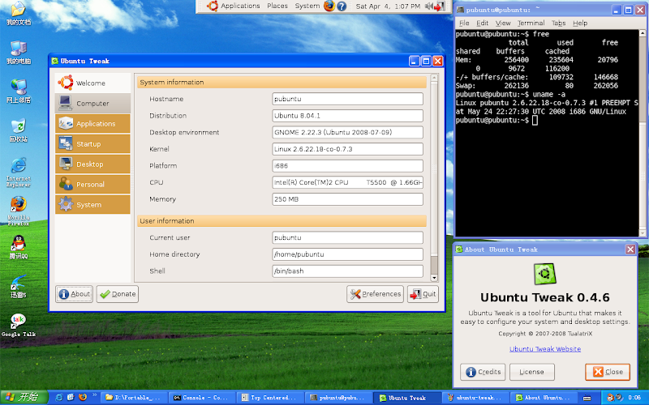Image resolution: width=649 pixels, height=405 pixels.
Task: Go to the Personal section in sidebar
Action: pos(92,185)
